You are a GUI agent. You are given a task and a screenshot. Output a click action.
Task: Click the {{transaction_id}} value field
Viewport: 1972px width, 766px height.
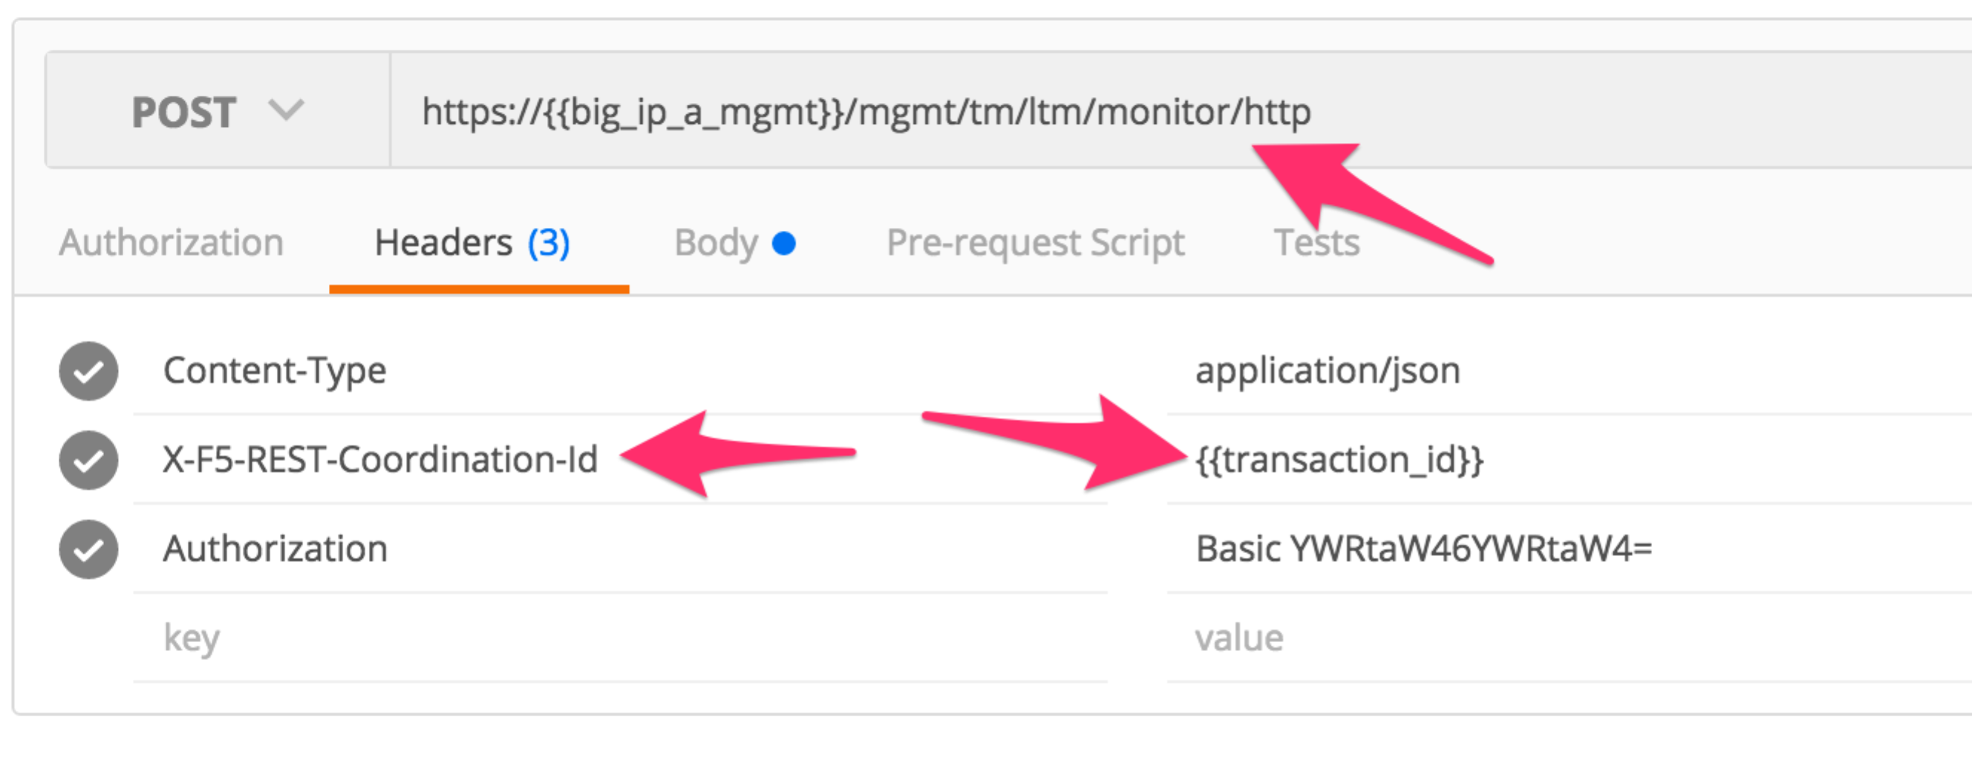(x=1570, y=460)
